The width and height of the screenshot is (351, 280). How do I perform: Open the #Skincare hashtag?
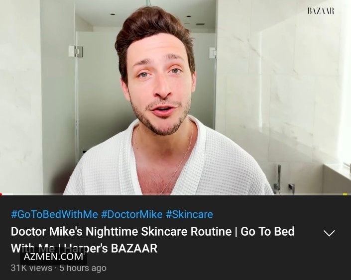click(x=189, y=214)
